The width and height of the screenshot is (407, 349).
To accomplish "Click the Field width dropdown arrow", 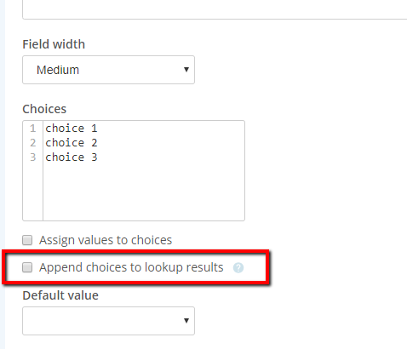I will [x=186, y=70].
